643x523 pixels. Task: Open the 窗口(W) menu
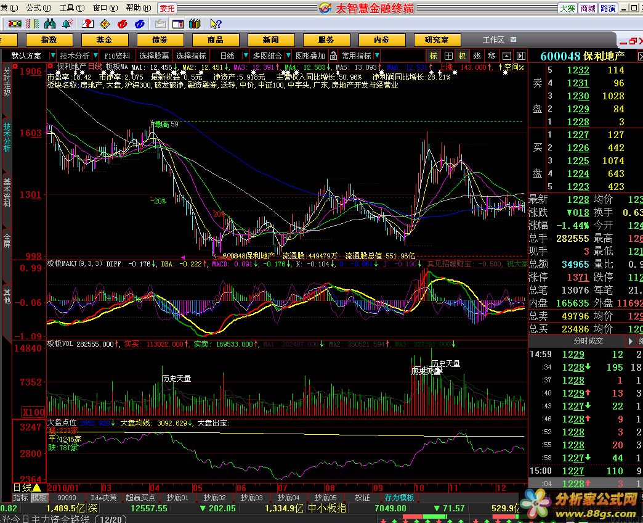(x=105, y=8)
